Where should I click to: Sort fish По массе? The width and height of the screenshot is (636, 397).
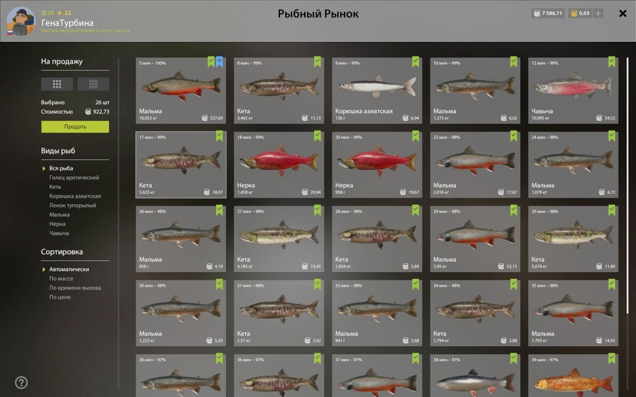[x=61, y=279]
